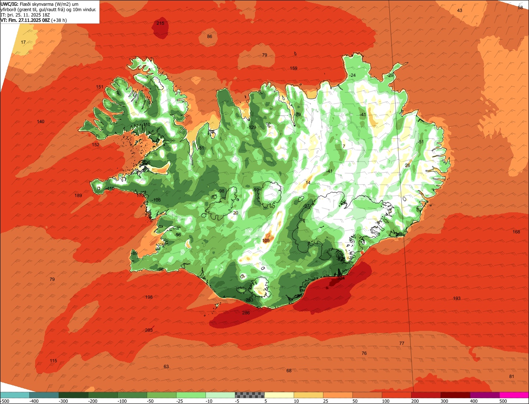The height and width of the screenshot is (404, 529).
Task: Select the map value 77
Action: pos(402,343)
